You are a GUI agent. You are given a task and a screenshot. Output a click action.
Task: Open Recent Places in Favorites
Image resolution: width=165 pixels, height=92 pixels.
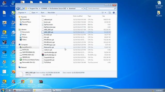[x=27, y=22]
